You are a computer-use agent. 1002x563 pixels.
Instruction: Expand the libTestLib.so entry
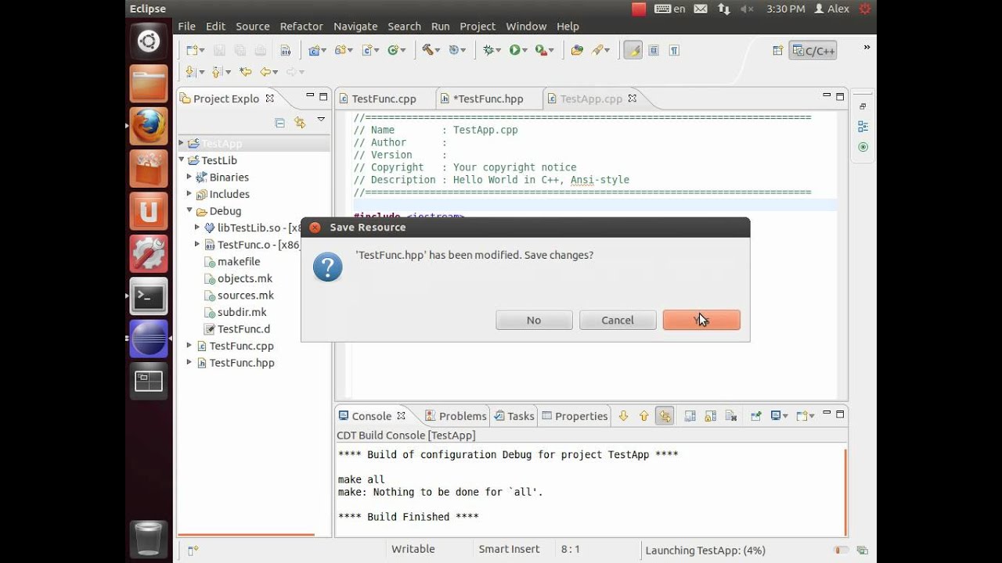pyautogui.click(x=197, y=228)
